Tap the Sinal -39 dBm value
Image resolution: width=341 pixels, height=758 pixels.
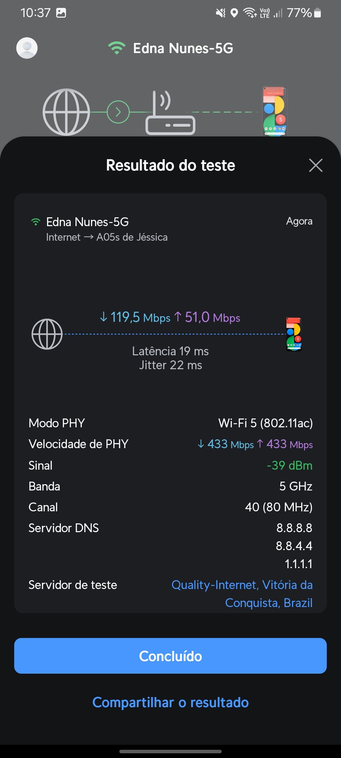(290, 466)
